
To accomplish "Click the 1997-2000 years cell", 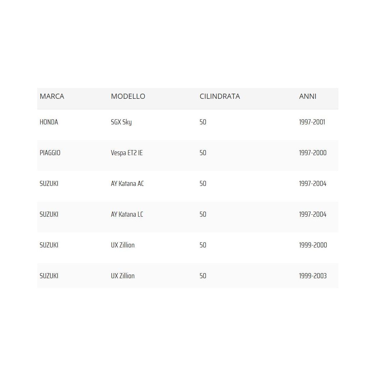I will tap(313, 153).
